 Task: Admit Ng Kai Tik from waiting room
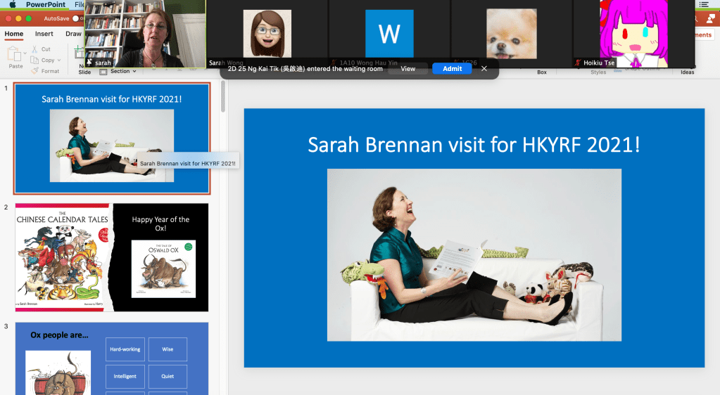click(452, 69)
